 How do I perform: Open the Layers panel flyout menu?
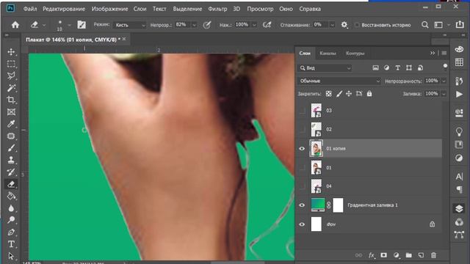(444, 53)
